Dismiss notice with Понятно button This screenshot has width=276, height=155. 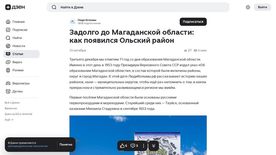(x=66, y=145)
